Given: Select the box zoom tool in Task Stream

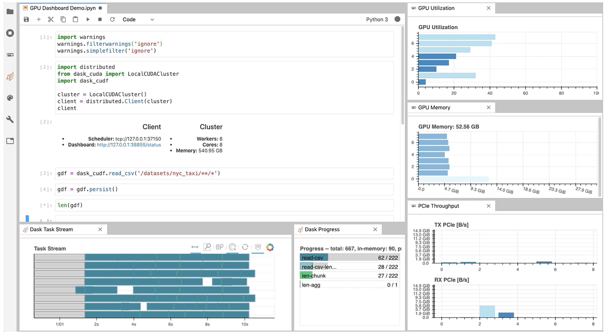Looking at the screenshot, I should [x=208, y=247].
